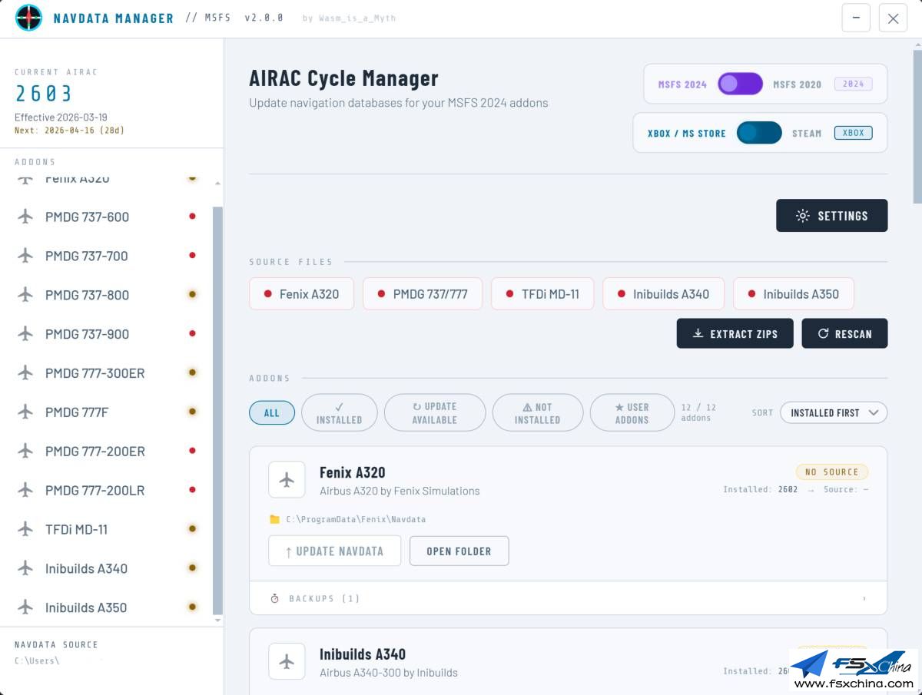This screenshot has width=922, height=695.
Task: Select the Update Available filter tab
Action: pyautogui.click(x=435, y=412)
